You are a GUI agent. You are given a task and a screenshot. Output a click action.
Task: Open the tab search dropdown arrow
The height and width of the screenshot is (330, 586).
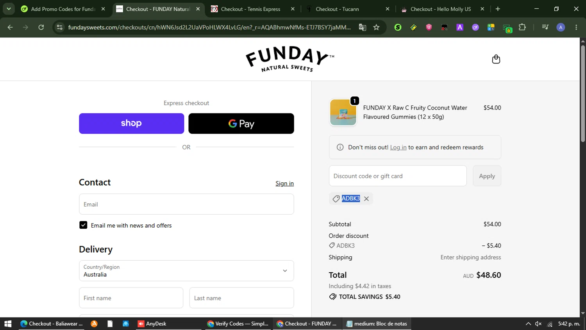coord(9,9)
